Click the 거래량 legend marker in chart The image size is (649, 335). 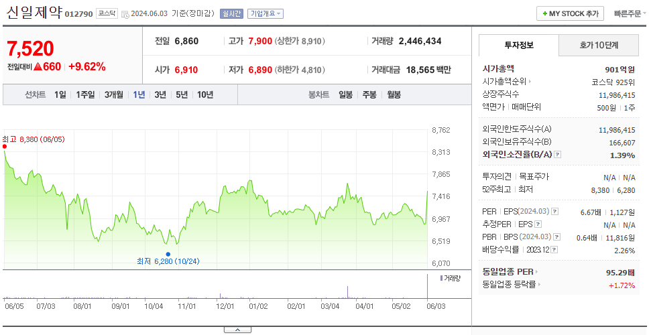pos(442,278)
